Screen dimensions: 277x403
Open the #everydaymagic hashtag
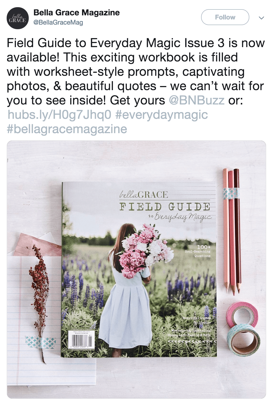[162, 115]
